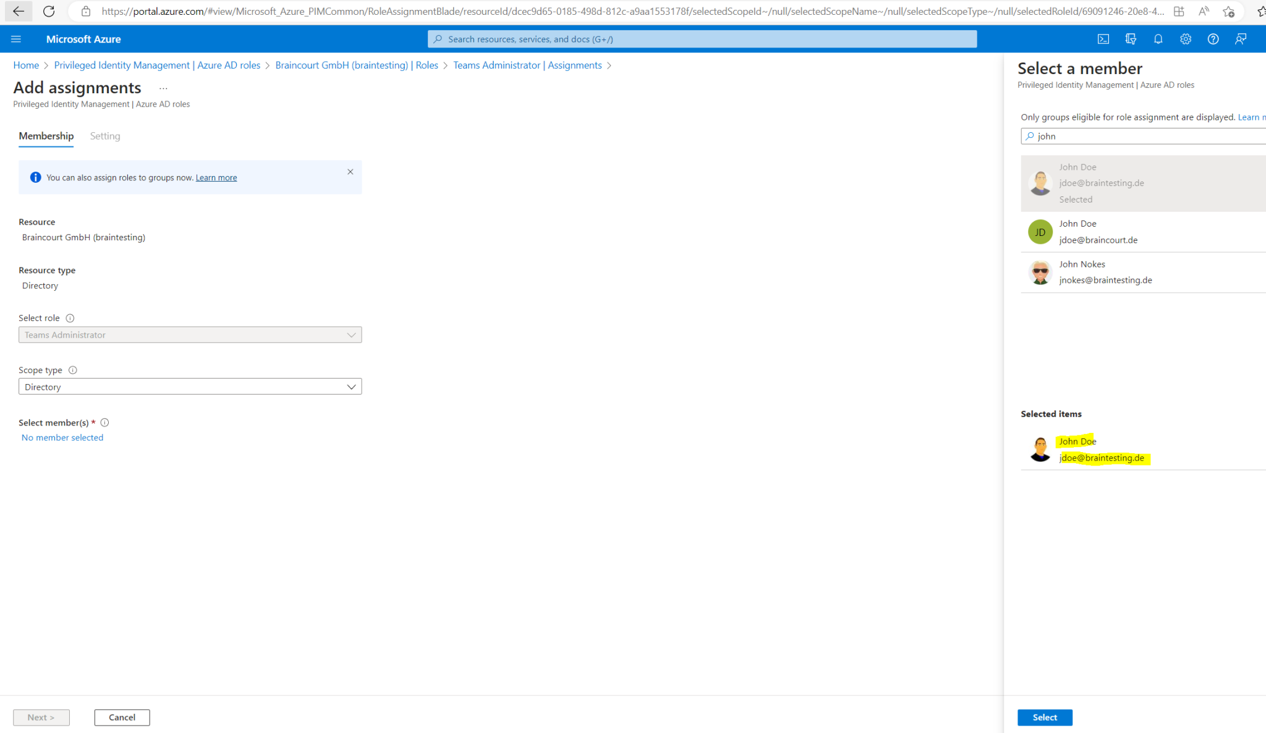Dismiss the group roles info banner

[x=350, y=172]
